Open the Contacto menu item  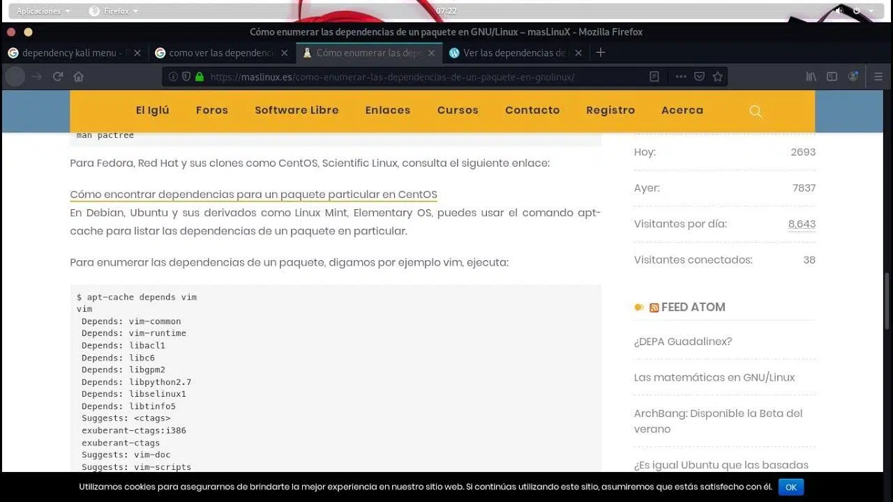[x=532, y=110]
